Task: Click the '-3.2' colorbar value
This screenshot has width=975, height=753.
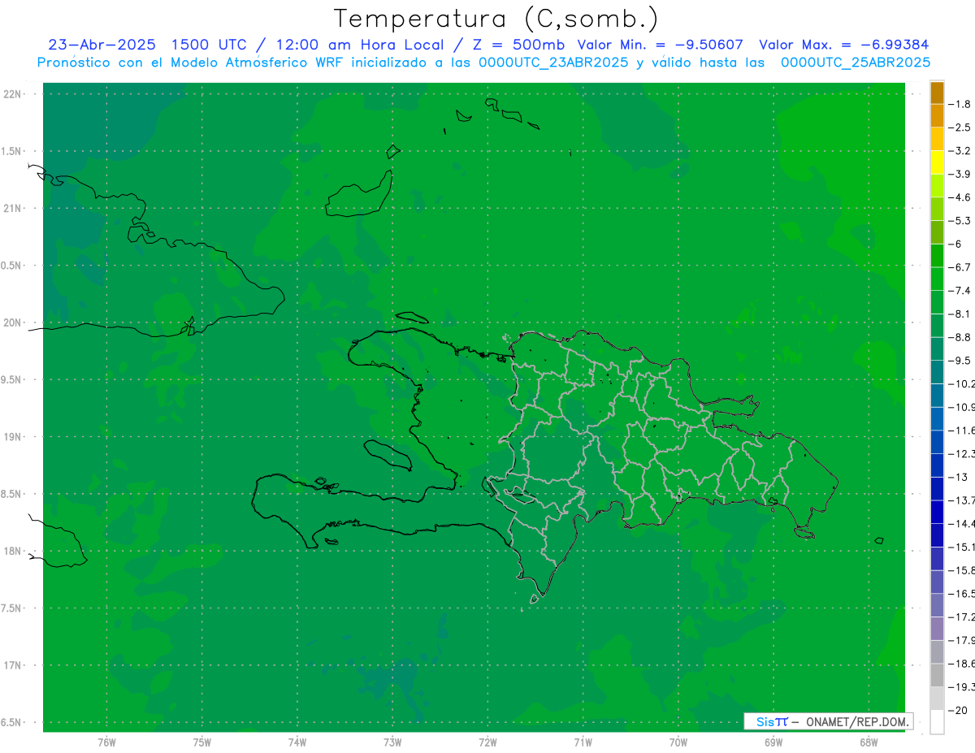Action: (x=960, y=151)
